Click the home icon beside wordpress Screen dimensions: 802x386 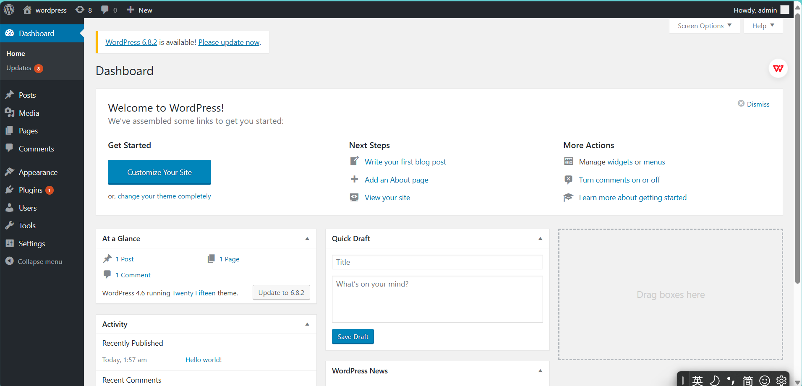27,10
